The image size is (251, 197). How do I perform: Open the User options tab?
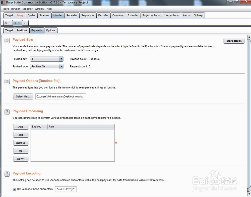click(171, 15)
